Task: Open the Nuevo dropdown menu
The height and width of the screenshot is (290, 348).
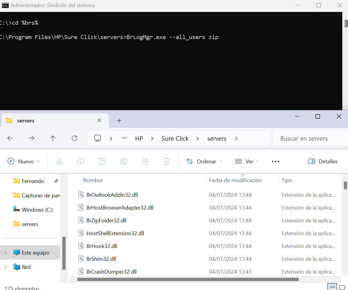Action: click(x=24, y=161)
